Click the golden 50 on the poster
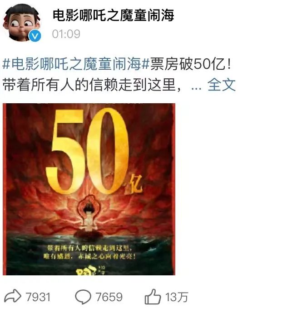 (88, 151)
